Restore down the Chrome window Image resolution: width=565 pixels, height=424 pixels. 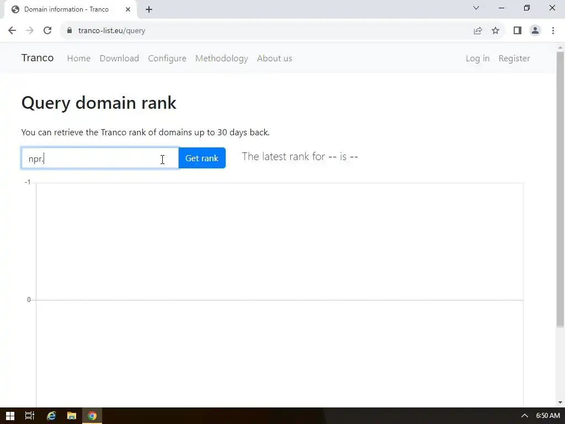pyautogui.click(x=527, y=8)
